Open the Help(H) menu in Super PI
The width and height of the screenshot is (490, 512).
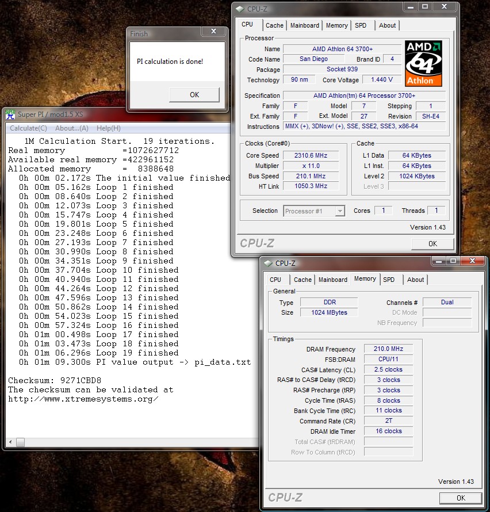[108, 128]
